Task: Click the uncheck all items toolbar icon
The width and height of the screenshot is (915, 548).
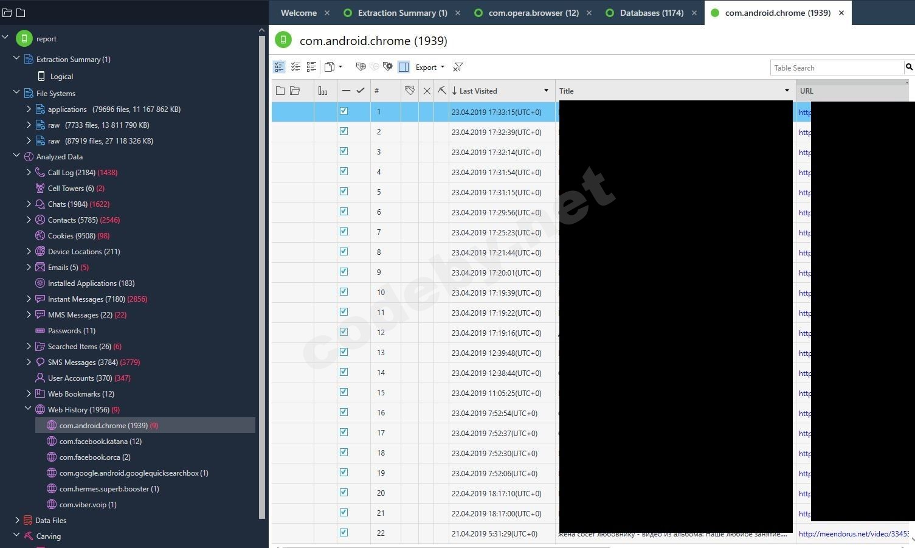Action: click(x=311, y=67)
